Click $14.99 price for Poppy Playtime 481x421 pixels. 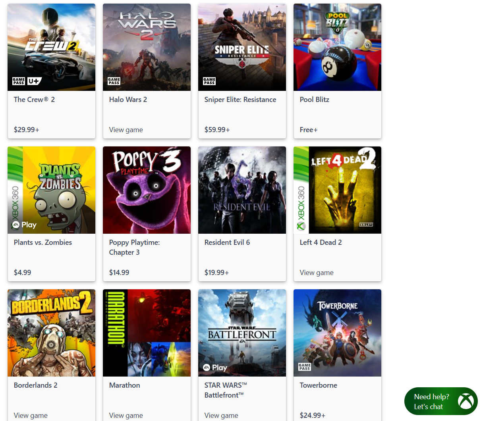click(x=119, y=273)
